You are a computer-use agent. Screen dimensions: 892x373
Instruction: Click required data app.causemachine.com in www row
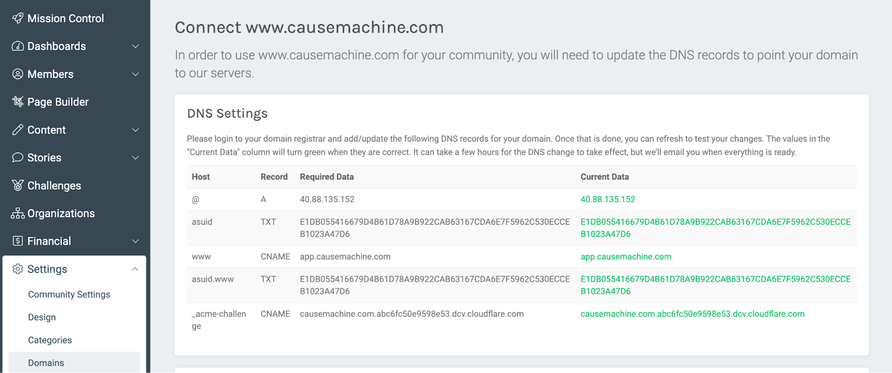point(345,256)
